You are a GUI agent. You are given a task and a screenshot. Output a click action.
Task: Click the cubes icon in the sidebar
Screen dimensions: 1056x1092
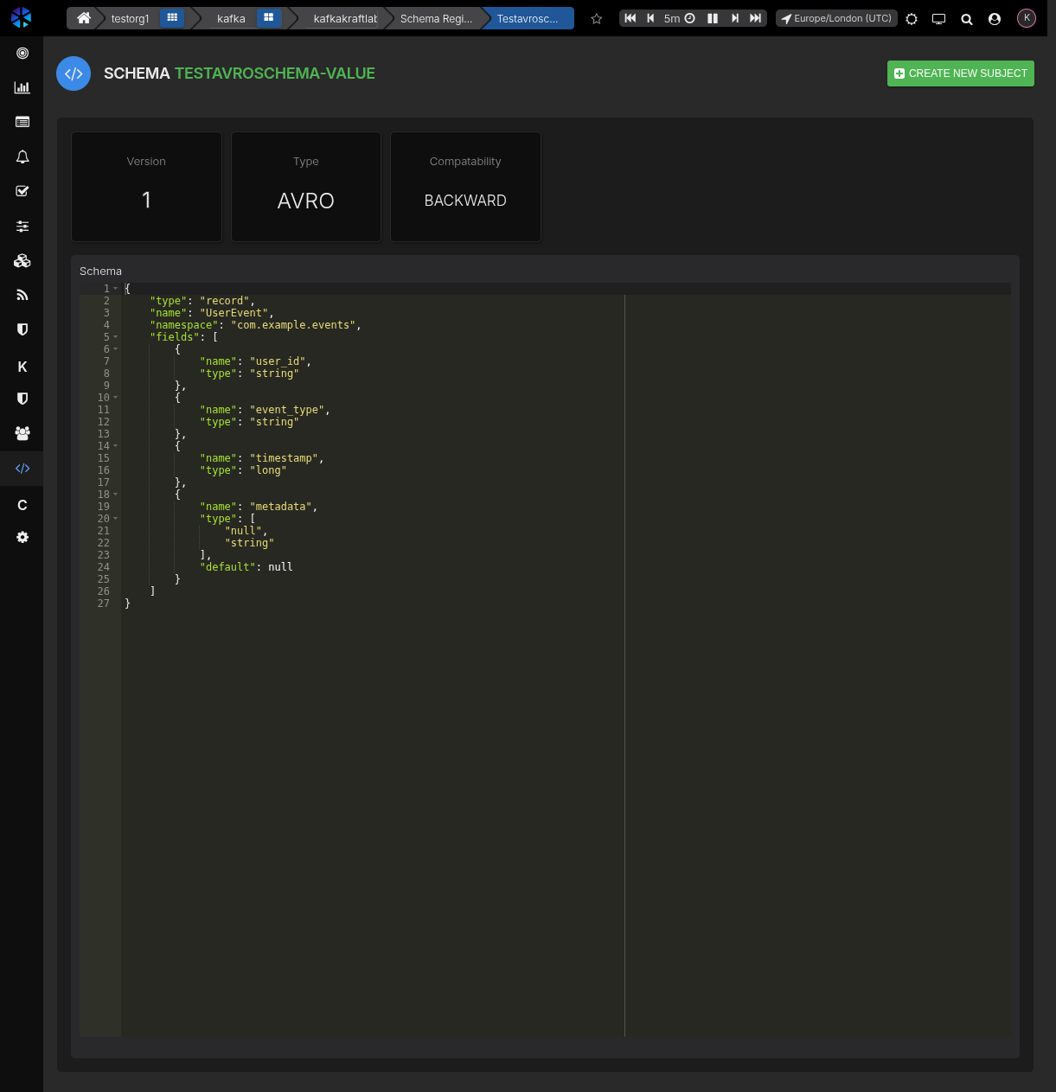coord(22,260)
